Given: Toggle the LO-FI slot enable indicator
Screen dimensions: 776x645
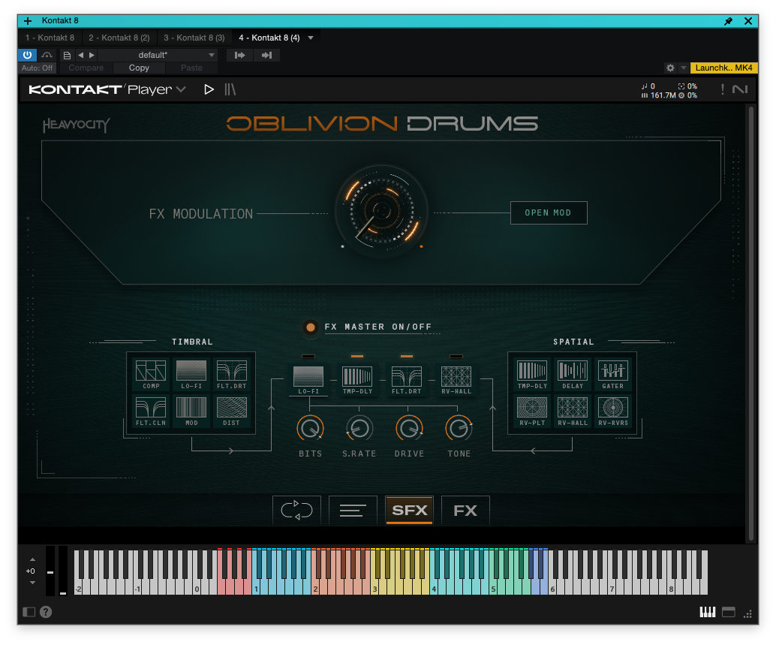Looking at the screenshot, I should 308,357.
